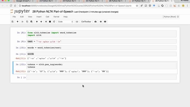Move selected cell up arrow
Screen dimensions: 190x107
37,22
